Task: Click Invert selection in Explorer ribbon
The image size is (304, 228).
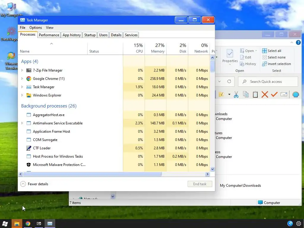Action: point(276,64)
